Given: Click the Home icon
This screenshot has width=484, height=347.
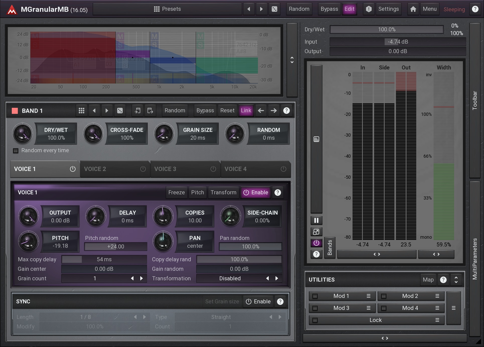Looking at the screenshot, I should (x=413, y=9).
